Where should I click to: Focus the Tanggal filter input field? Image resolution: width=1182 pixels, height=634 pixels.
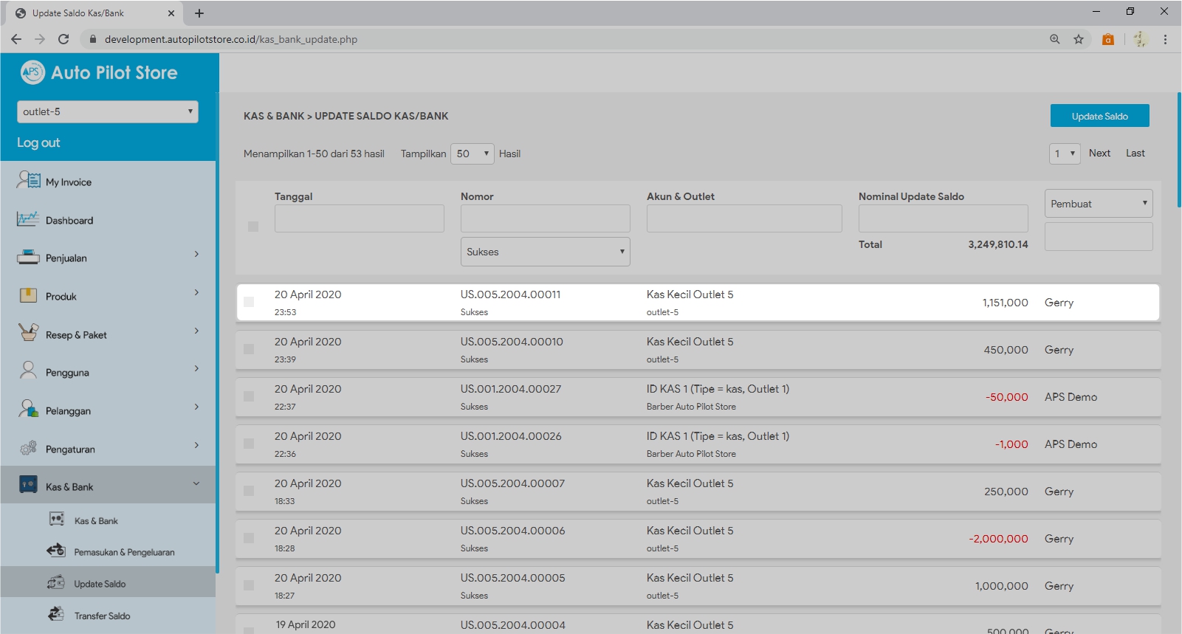point(359,218)
